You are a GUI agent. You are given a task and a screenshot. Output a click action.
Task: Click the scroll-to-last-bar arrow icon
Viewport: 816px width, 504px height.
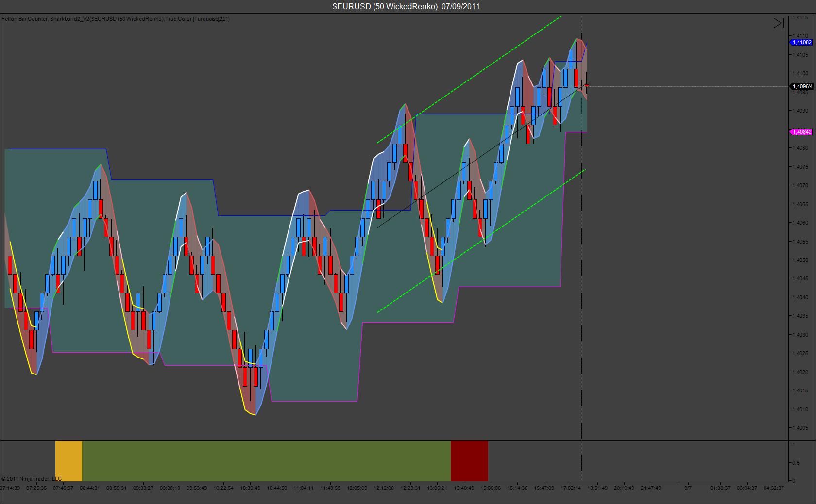click(779, 23)
